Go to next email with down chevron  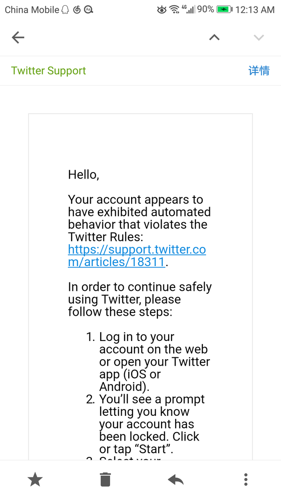tap(259, 37)
